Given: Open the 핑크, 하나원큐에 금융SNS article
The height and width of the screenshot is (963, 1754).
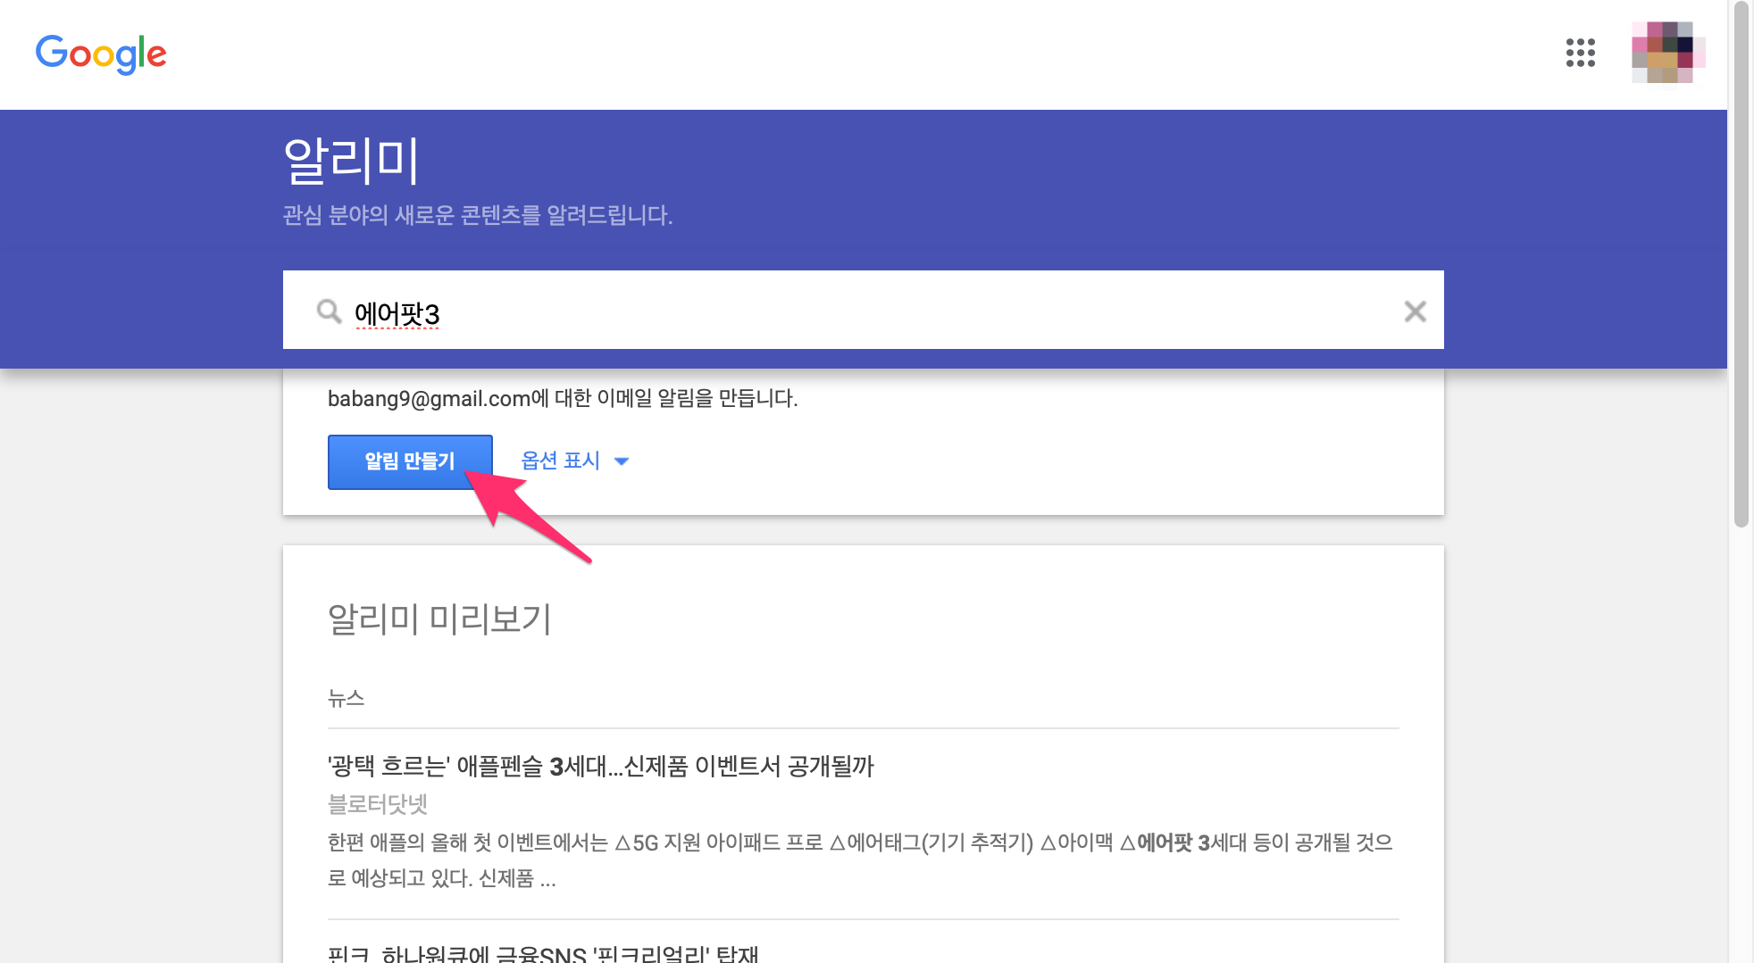Looking at the screenshot, I should (543, 953).
